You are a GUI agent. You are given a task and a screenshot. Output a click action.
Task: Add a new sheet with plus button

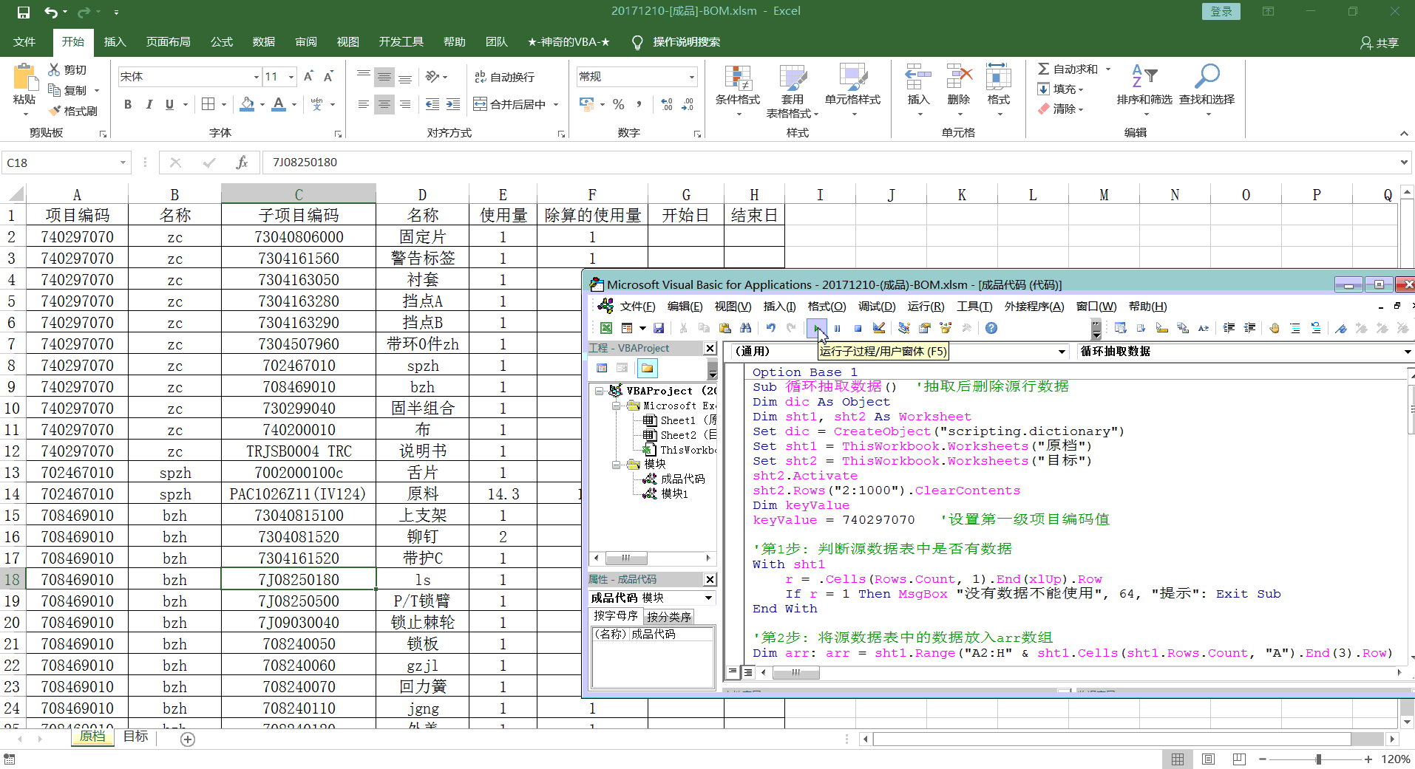[x=188, y=739]
